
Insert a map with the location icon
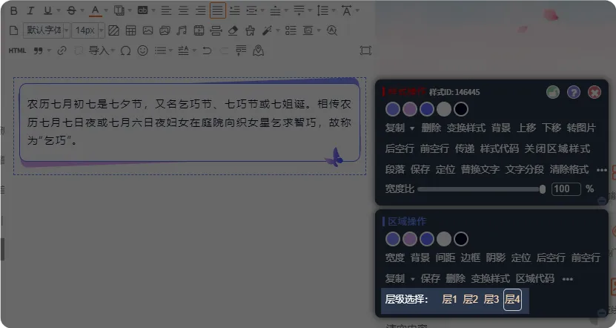coord(258,50)
